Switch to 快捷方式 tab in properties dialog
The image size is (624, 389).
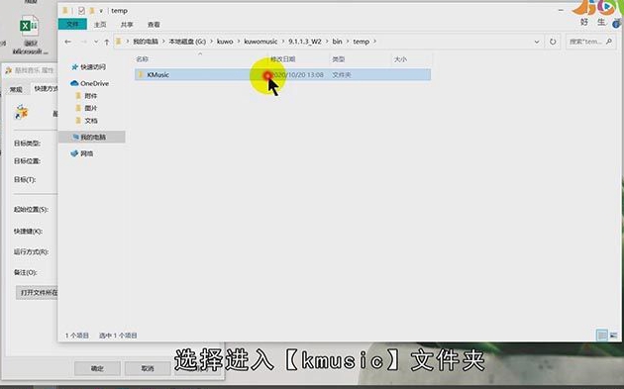click(45, 89)
